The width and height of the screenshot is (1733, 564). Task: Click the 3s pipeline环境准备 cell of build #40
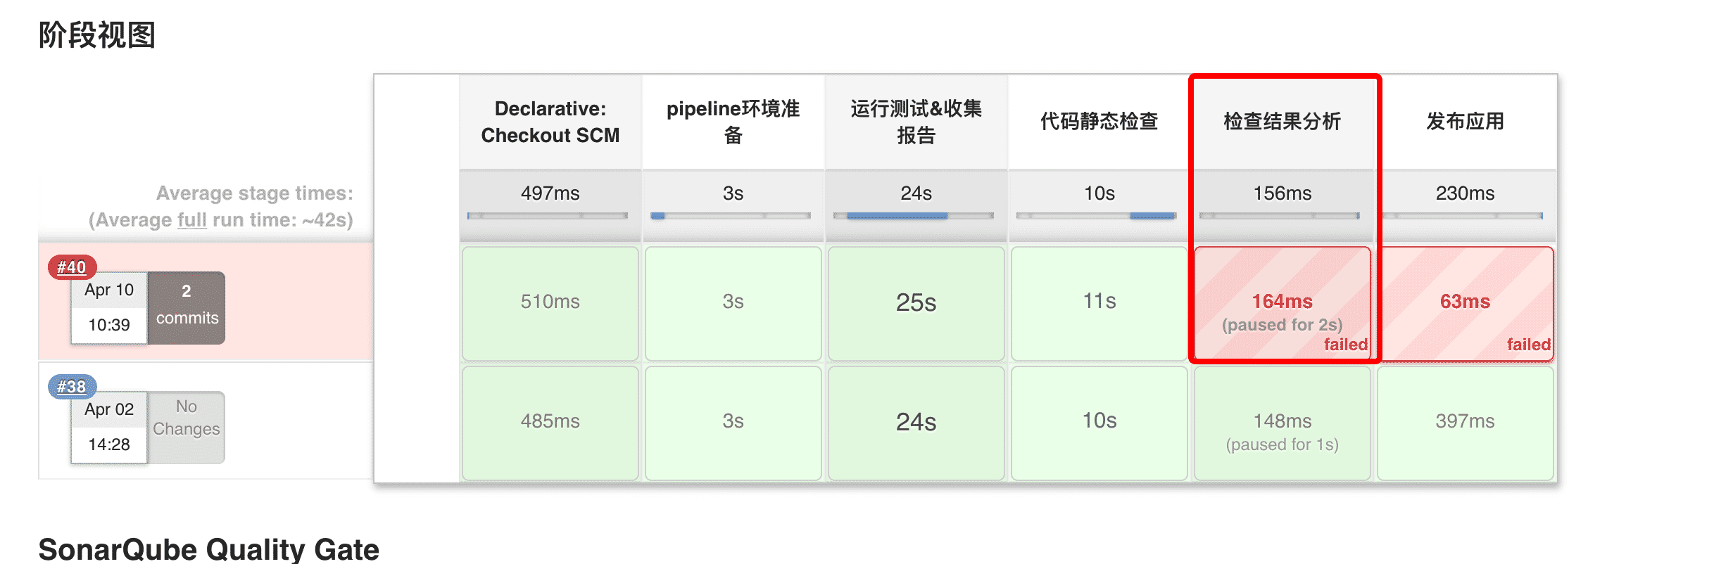coord(733,303)
